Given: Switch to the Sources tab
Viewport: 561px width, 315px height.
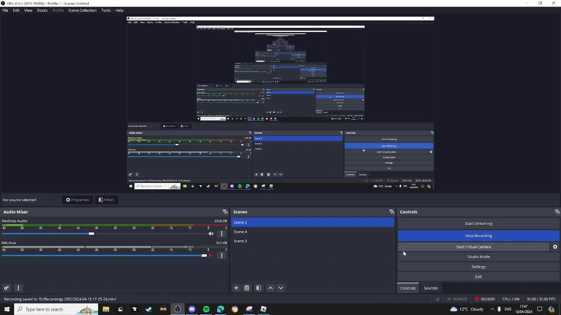Looking at the screenshot, I should (x=430, y=288).
